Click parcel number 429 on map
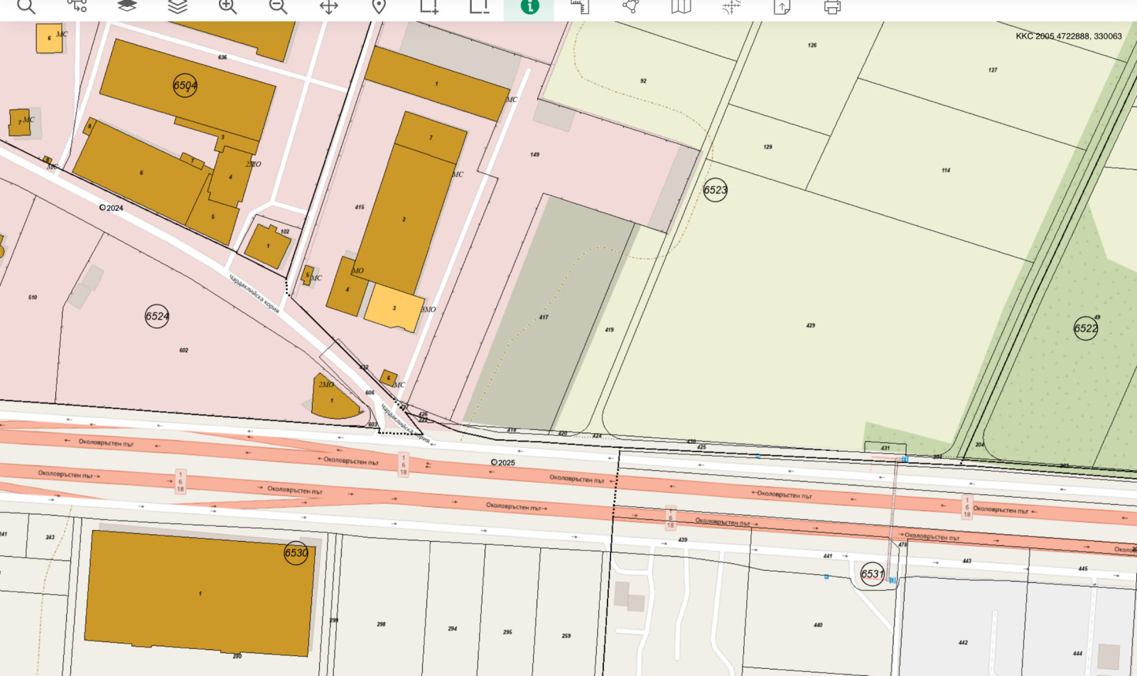The image size is (1137, 676). pyautogui.click(x=811, y=325)
